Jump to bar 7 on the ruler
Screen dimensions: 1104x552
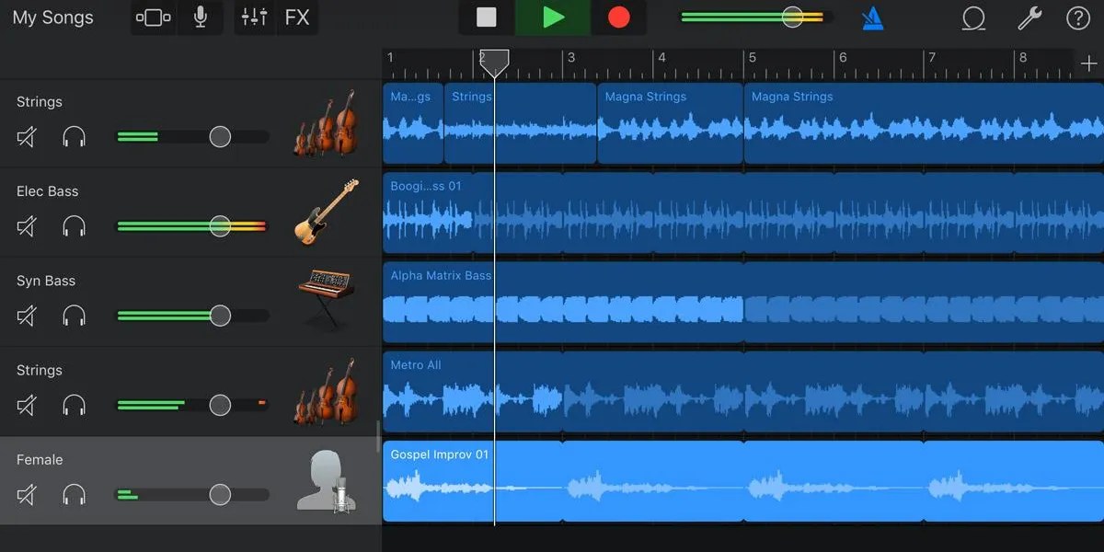point(932,58)
